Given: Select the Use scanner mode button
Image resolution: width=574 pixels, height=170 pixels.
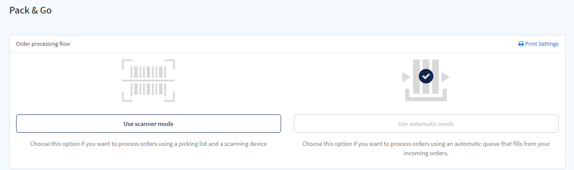Looking at the screenshot, I should click(148, 124).
